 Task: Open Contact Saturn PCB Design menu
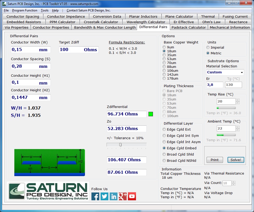(x=89, y=10)
